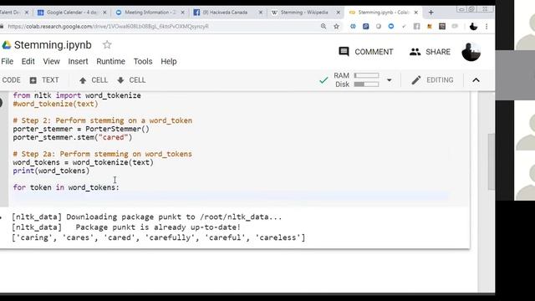535x301 pixels.
Task: Switch to Stemming Wikipedia tab
Action: point(302,13)
